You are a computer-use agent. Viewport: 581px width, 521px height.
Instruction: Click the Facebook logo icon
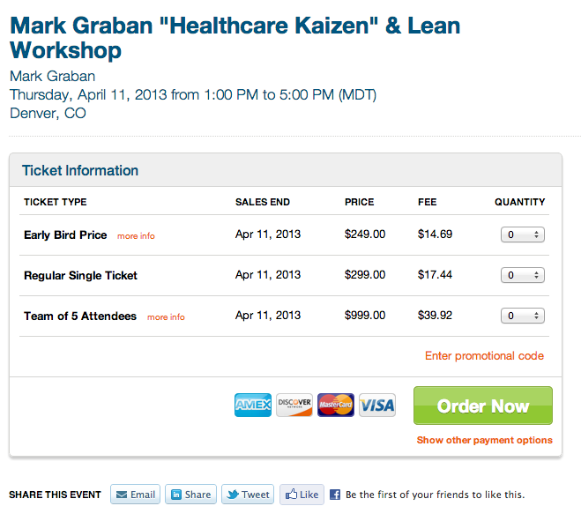335,495
